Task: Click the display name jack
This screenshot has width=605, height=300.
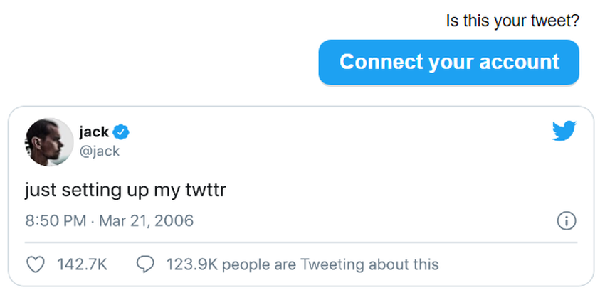Action: coord(94,132)
